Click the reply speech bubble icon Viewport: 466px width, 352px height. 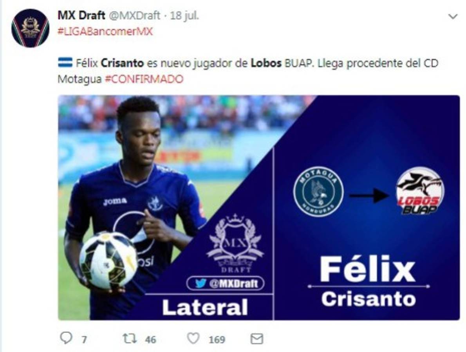(x=66, y=338)
